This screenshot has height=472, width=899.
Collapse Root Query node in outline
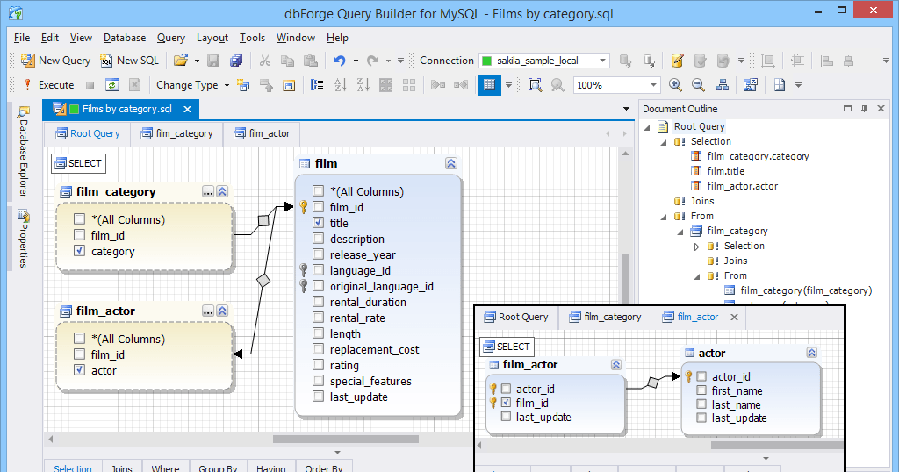tap(647, 126)
